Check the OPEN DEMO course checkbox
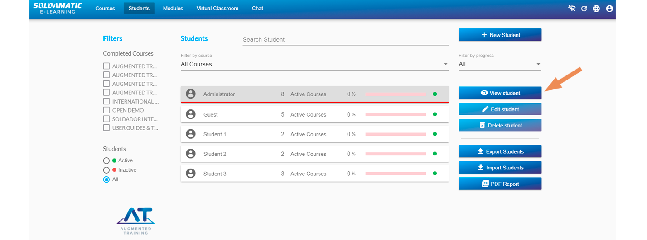The image size is (647, 240). click(x=106, y=110)
